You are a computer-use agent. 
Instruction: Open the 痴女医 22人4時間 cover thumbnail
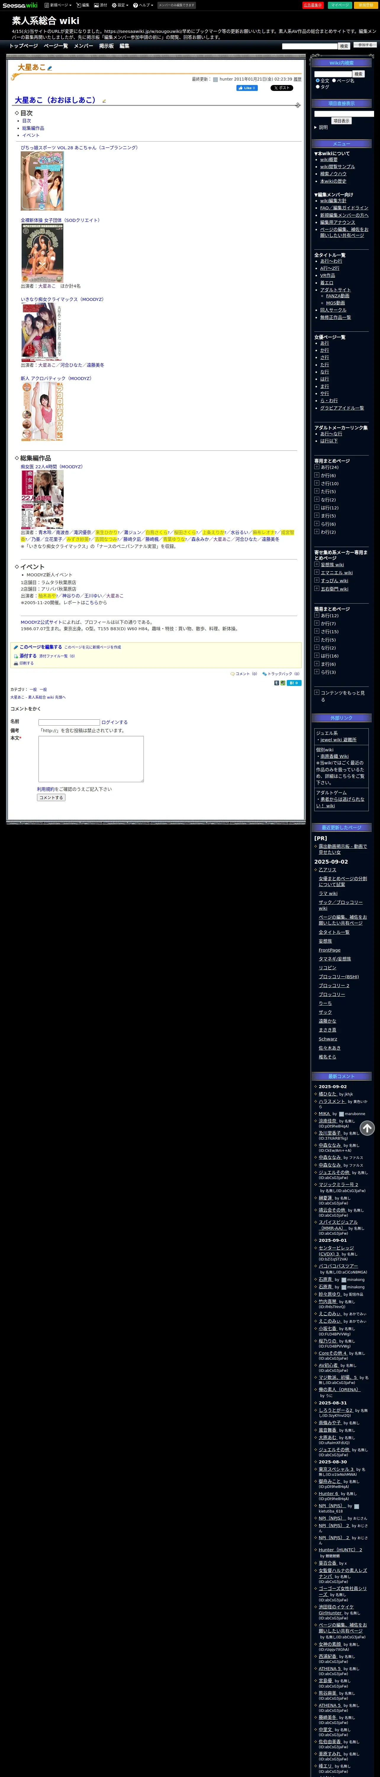point(42,499)
